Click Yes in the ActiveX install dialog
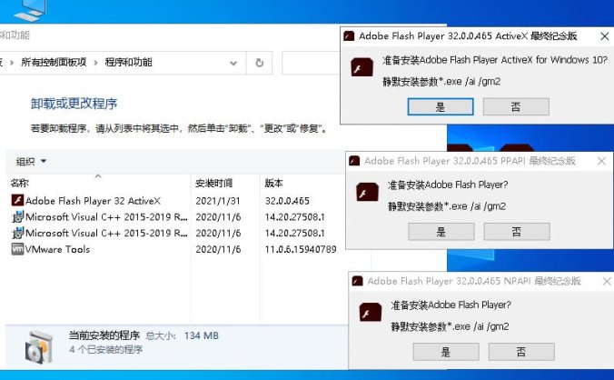614x380 pixels. click(x=441, y=106)
